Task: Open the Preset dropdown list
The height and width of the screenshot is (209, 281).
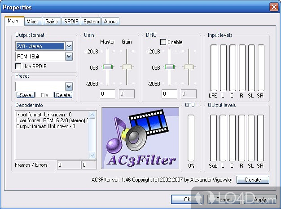Action: point(69,87)
